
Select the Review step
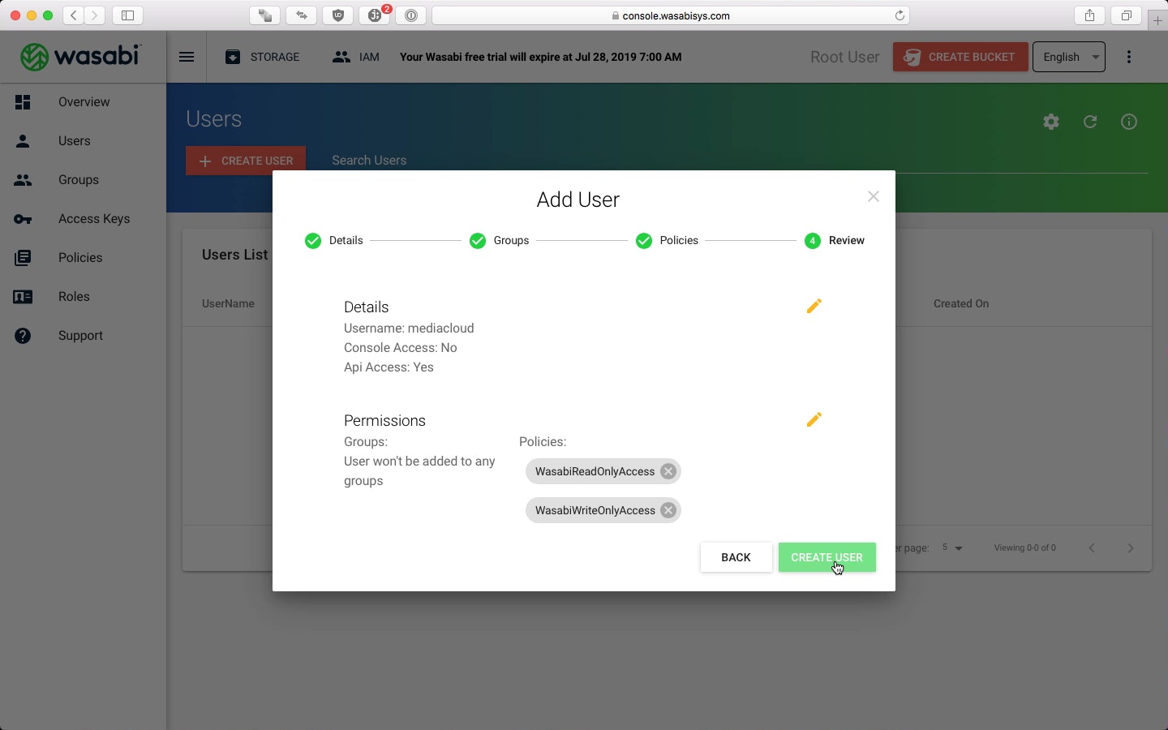(x=835, y=241)
